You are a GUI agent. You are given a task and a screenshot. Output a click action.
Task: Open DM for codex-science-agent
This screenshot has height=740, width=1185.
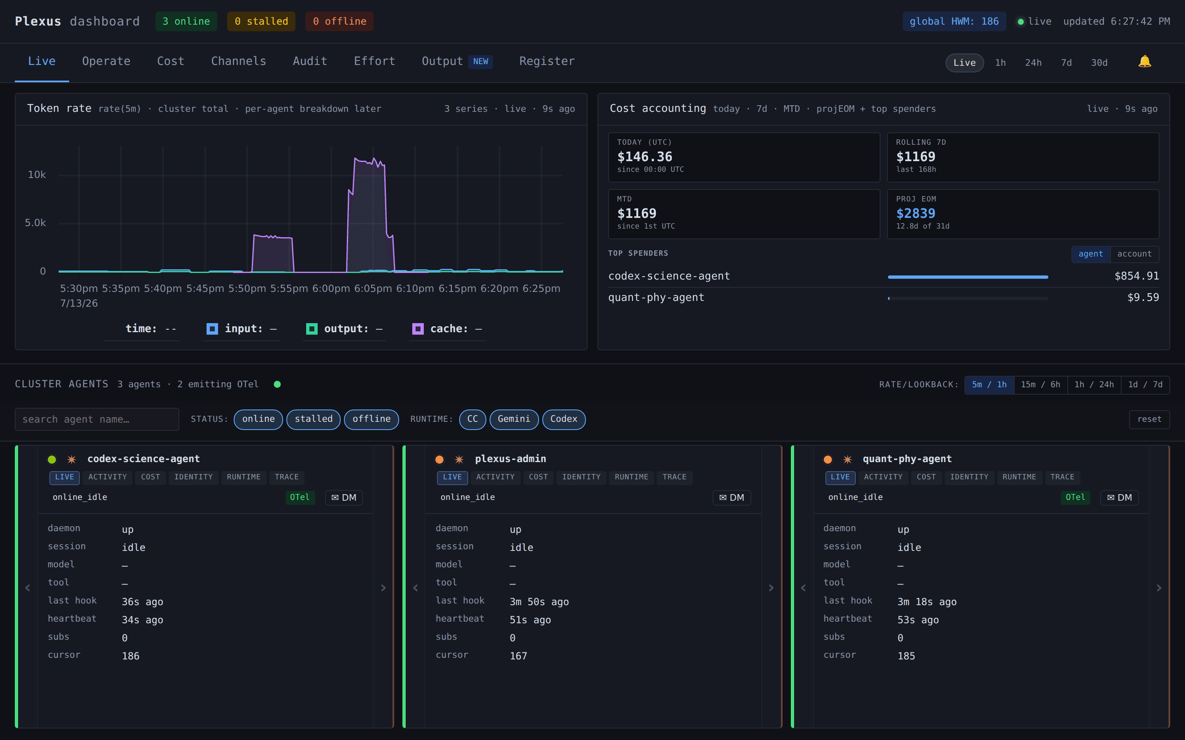click(344, 497)
